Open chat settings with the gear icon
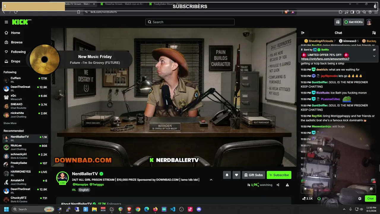380x214 pixels. (x=360, y=199)
